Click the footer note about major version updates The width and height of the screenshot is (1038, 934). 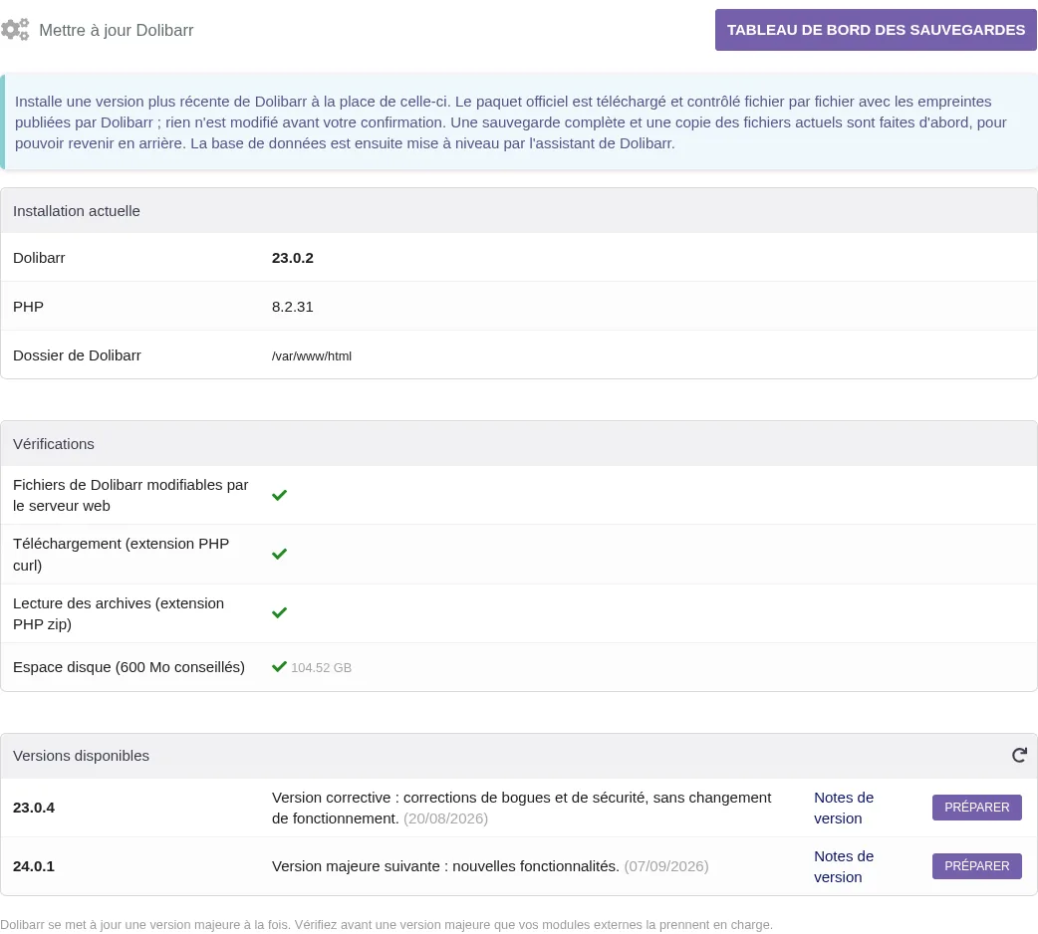pos(386,925)
